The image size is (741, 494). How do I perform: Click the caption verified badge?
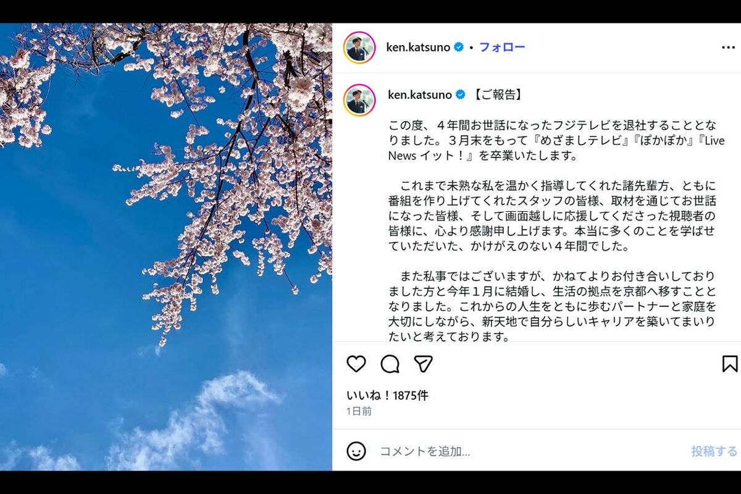(461, 94)
